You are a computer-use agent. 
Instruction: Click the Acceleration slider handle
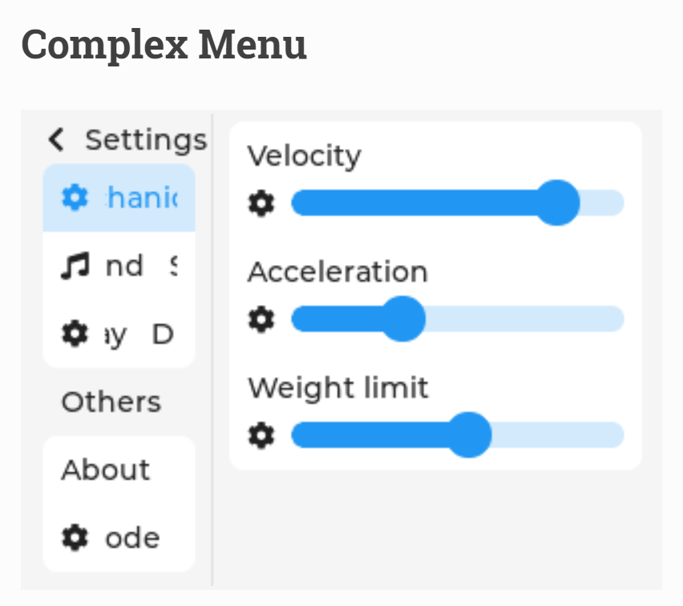pos(402,319)
